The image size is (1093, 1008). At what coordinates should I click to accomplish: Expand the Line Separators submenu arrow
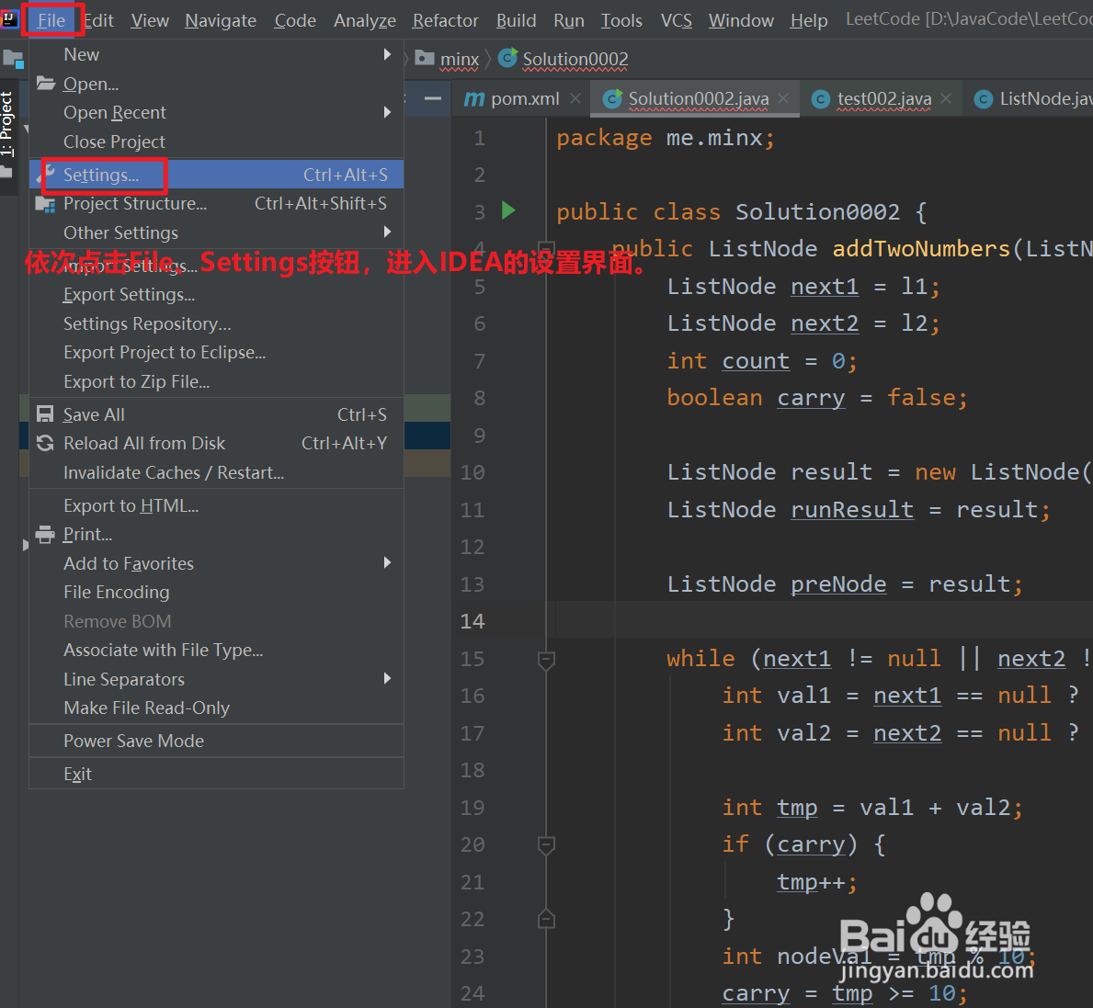pyautogui.click(x=388, y=678)
